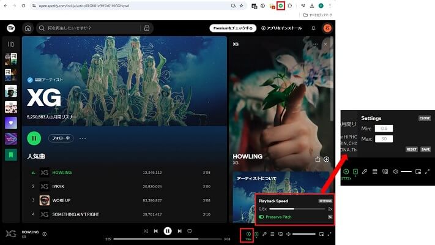Screen dimensions: 435x245
Task: Click CLOSE in the Settings panel
Action: coord(425,118)
